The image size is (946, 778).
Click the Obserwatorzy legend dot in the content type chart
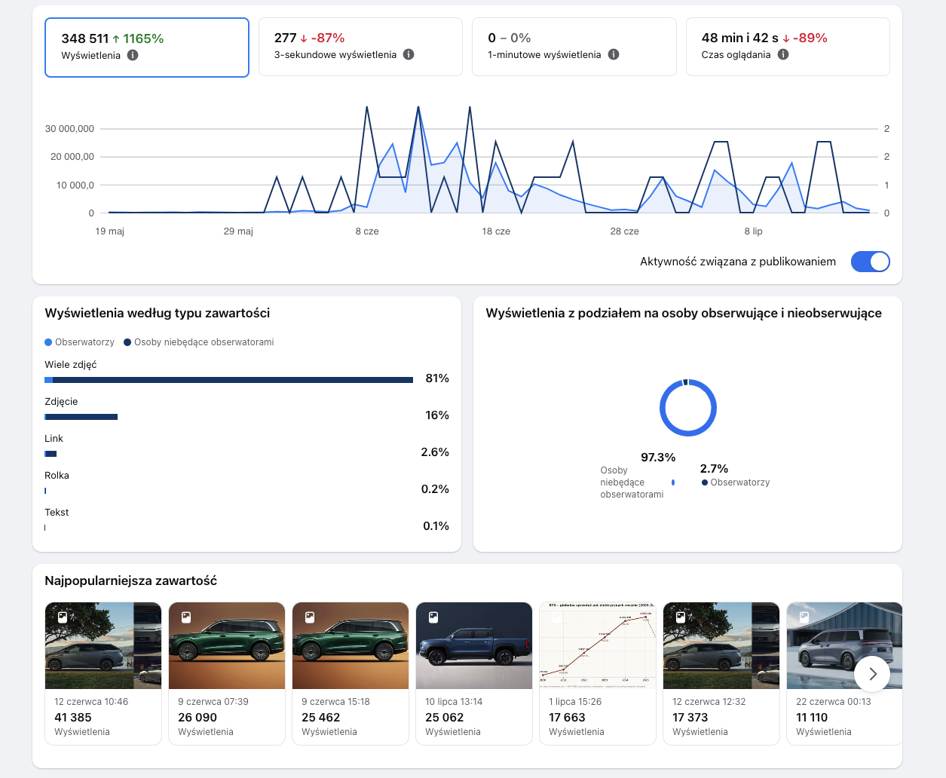pyautogui.click(x=48, y=342)
